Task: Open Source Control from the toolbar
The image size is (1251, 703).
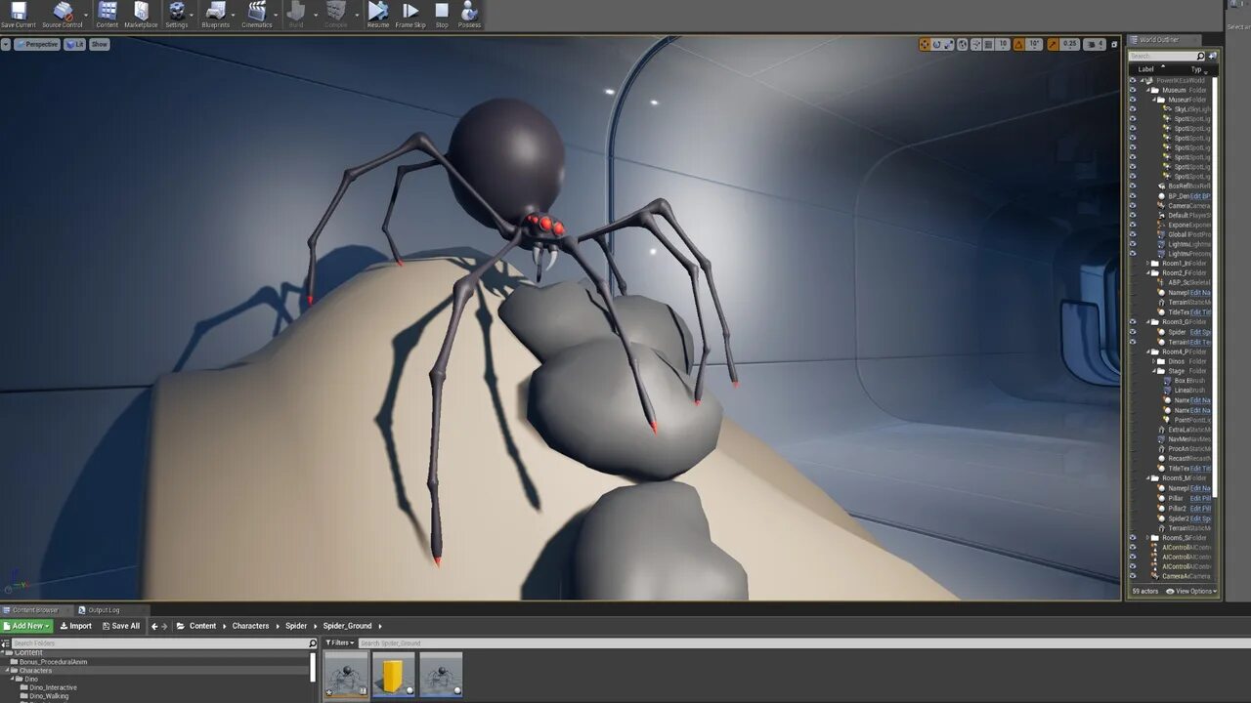Action: (62, 15)
